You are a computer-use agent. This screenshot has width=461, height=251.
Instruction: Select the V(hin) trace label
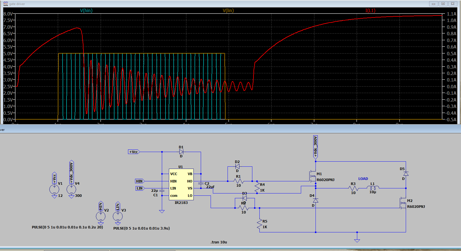(86, 10)
